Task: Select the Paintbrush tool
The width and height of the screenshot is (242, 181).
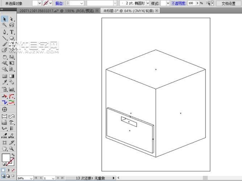Action: [4, 44]
